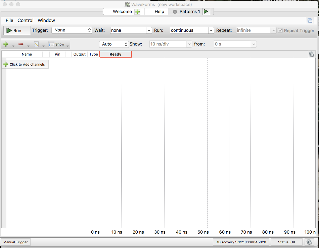
Task: Start Patterns 1 with the tab's play icon
Action: [206, 11]
